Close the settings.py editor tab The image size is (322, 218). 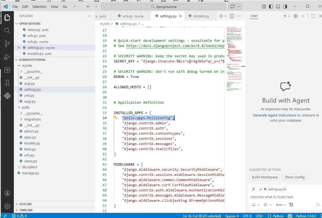tap(181, 16)
